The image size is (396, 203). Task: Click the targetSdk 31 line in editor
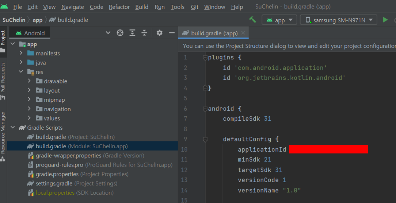[x=260, y=170]
